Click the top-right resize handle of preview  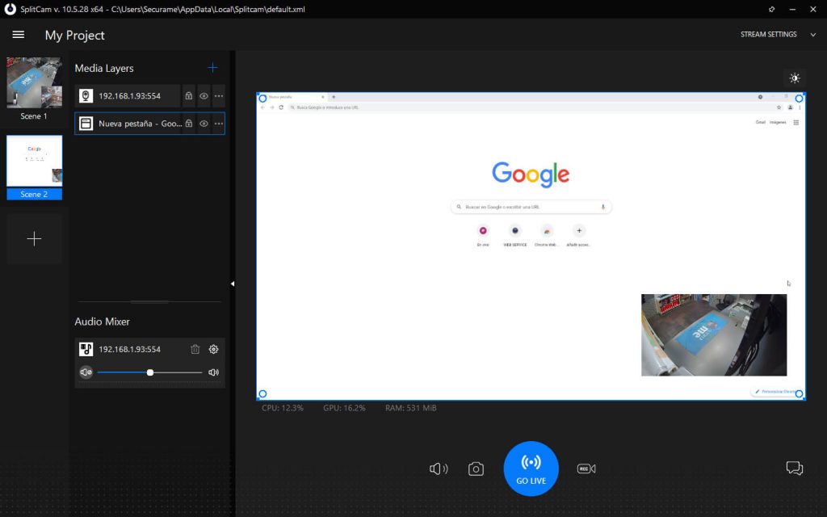[799, 98]
